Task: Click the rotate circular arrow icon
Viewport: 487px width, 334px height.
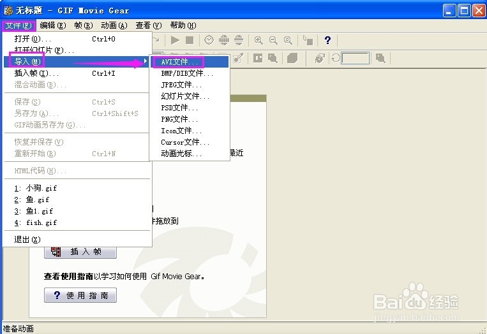Action: pos(336,58)
